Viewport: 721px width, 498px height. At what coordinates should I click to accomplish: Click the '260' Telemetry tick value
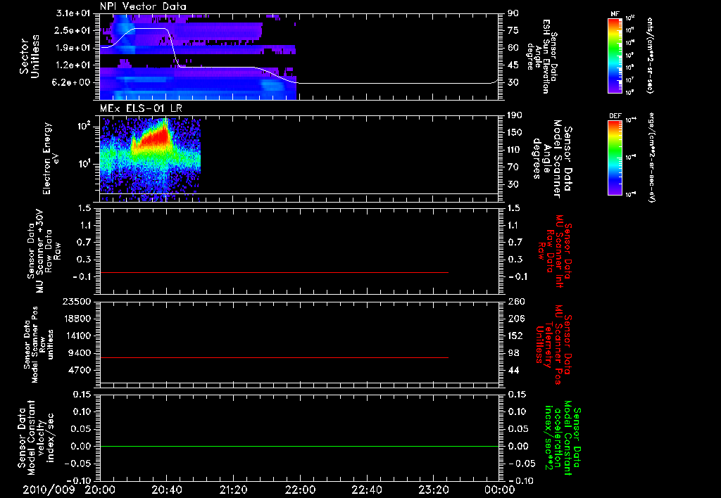(x=516, y=302)
